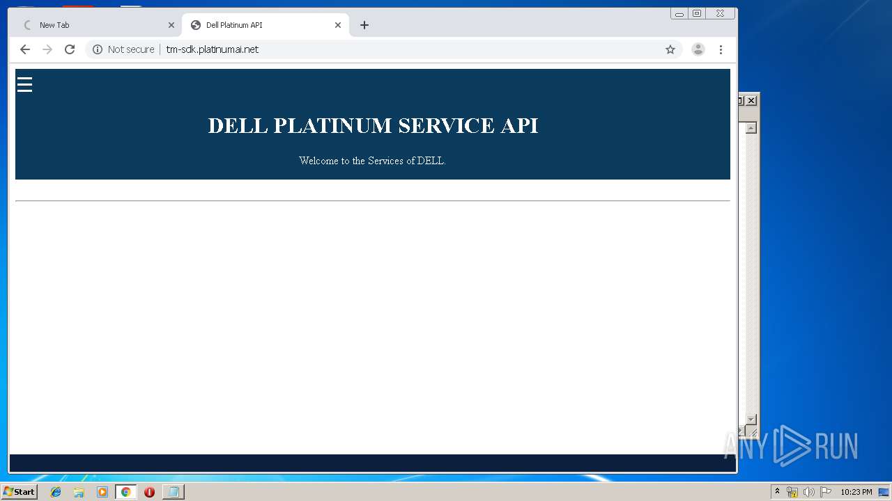Reload the current page

[70, 49]
